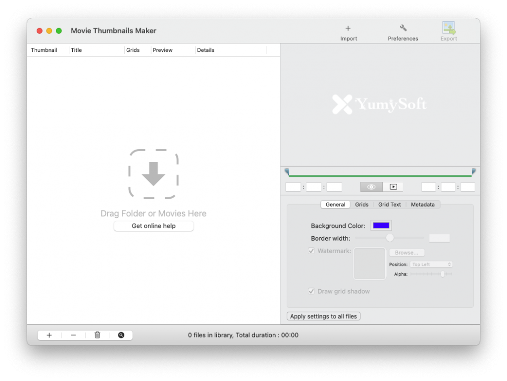
Task: Click the Preview column header
Action: point(173,50)
